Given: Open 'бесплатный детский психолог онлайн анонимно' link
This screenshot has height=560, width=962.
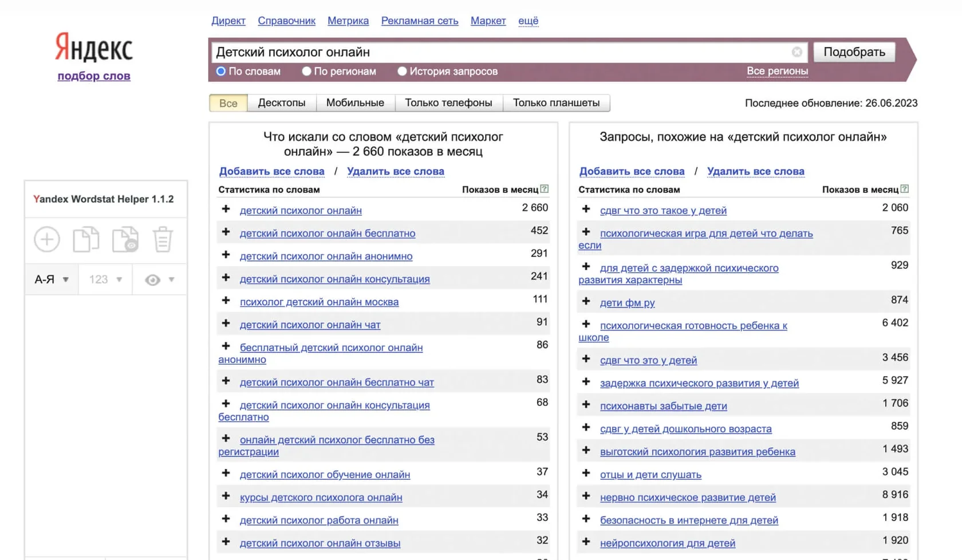Looking at the screenshot, I should pyautogui.click(x=321, y=353).
